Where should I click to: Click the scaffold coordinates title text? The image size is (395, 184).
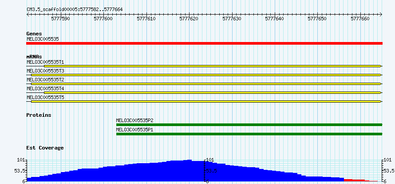point(75,10)
